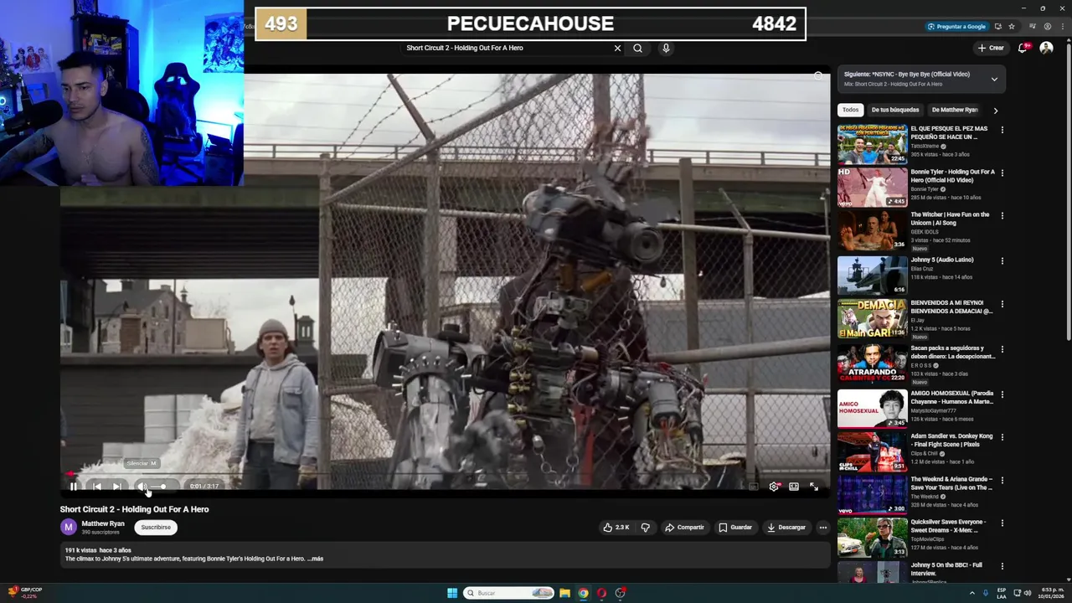Show more filter chips with the arrow

(996, 110)
